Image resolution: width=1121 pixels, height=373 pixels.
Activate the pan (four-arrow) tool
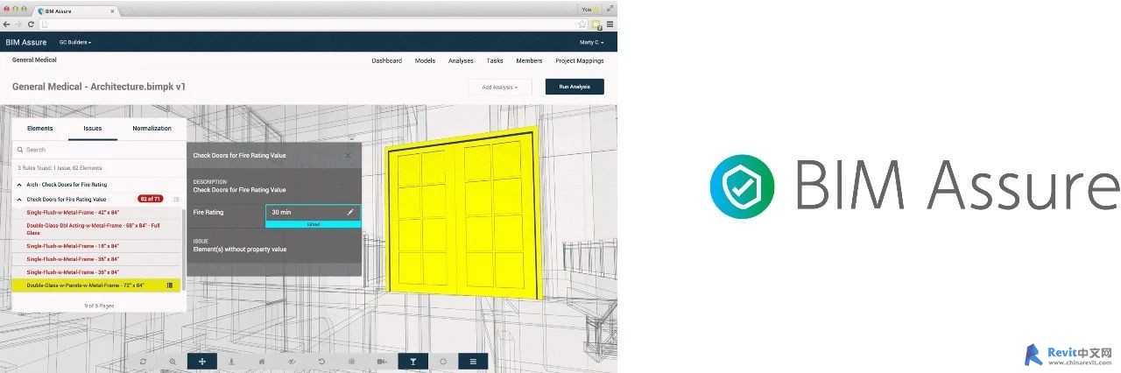(202, 361)
